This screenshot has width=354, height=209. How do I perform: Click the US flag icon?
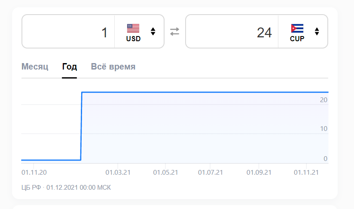133,28
